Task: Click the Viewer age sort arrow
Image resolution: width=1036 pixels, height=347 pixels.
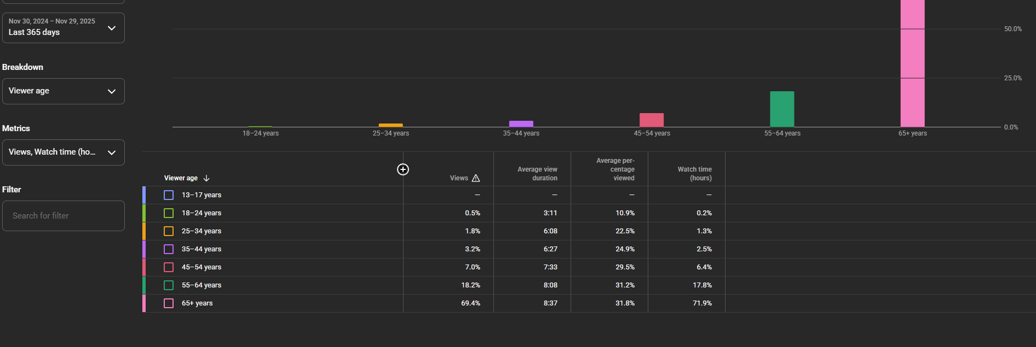Action: (206, 178)
